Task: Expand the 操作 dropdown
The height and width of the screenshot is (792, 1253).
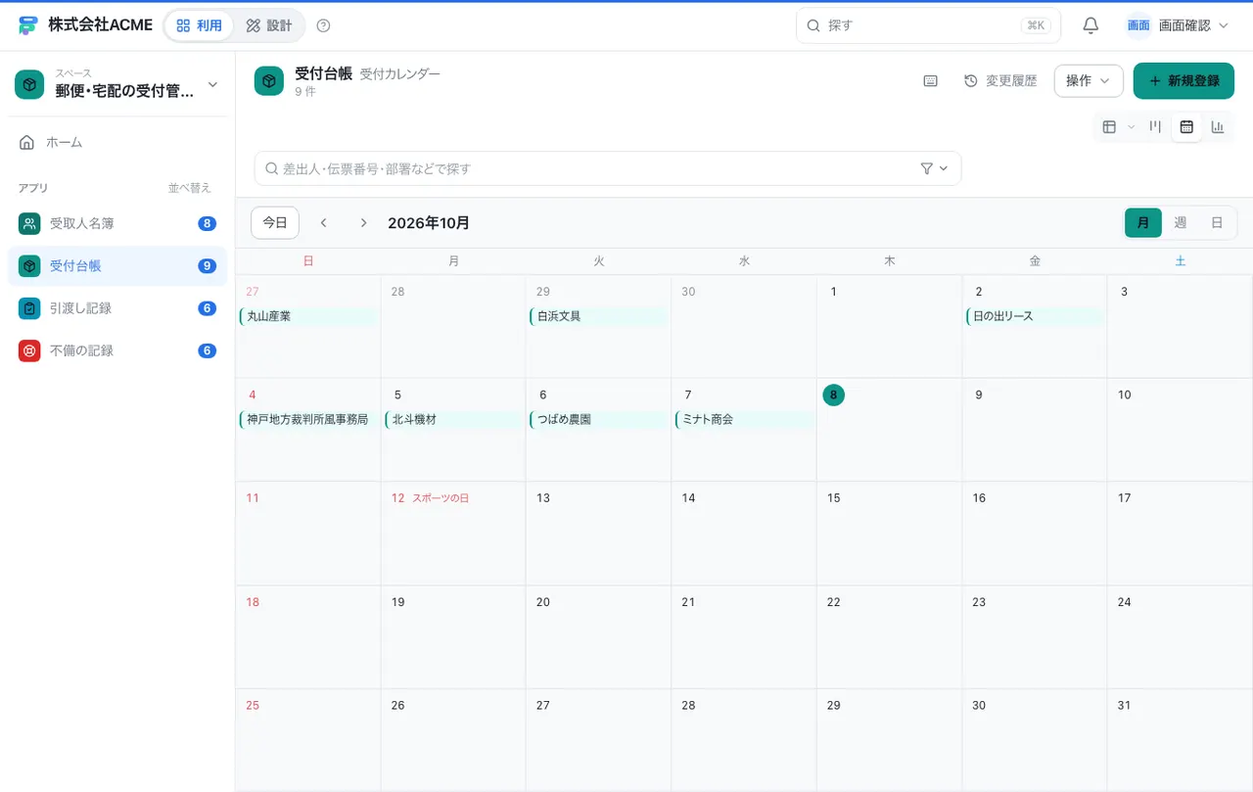Action: point(1089,81)
